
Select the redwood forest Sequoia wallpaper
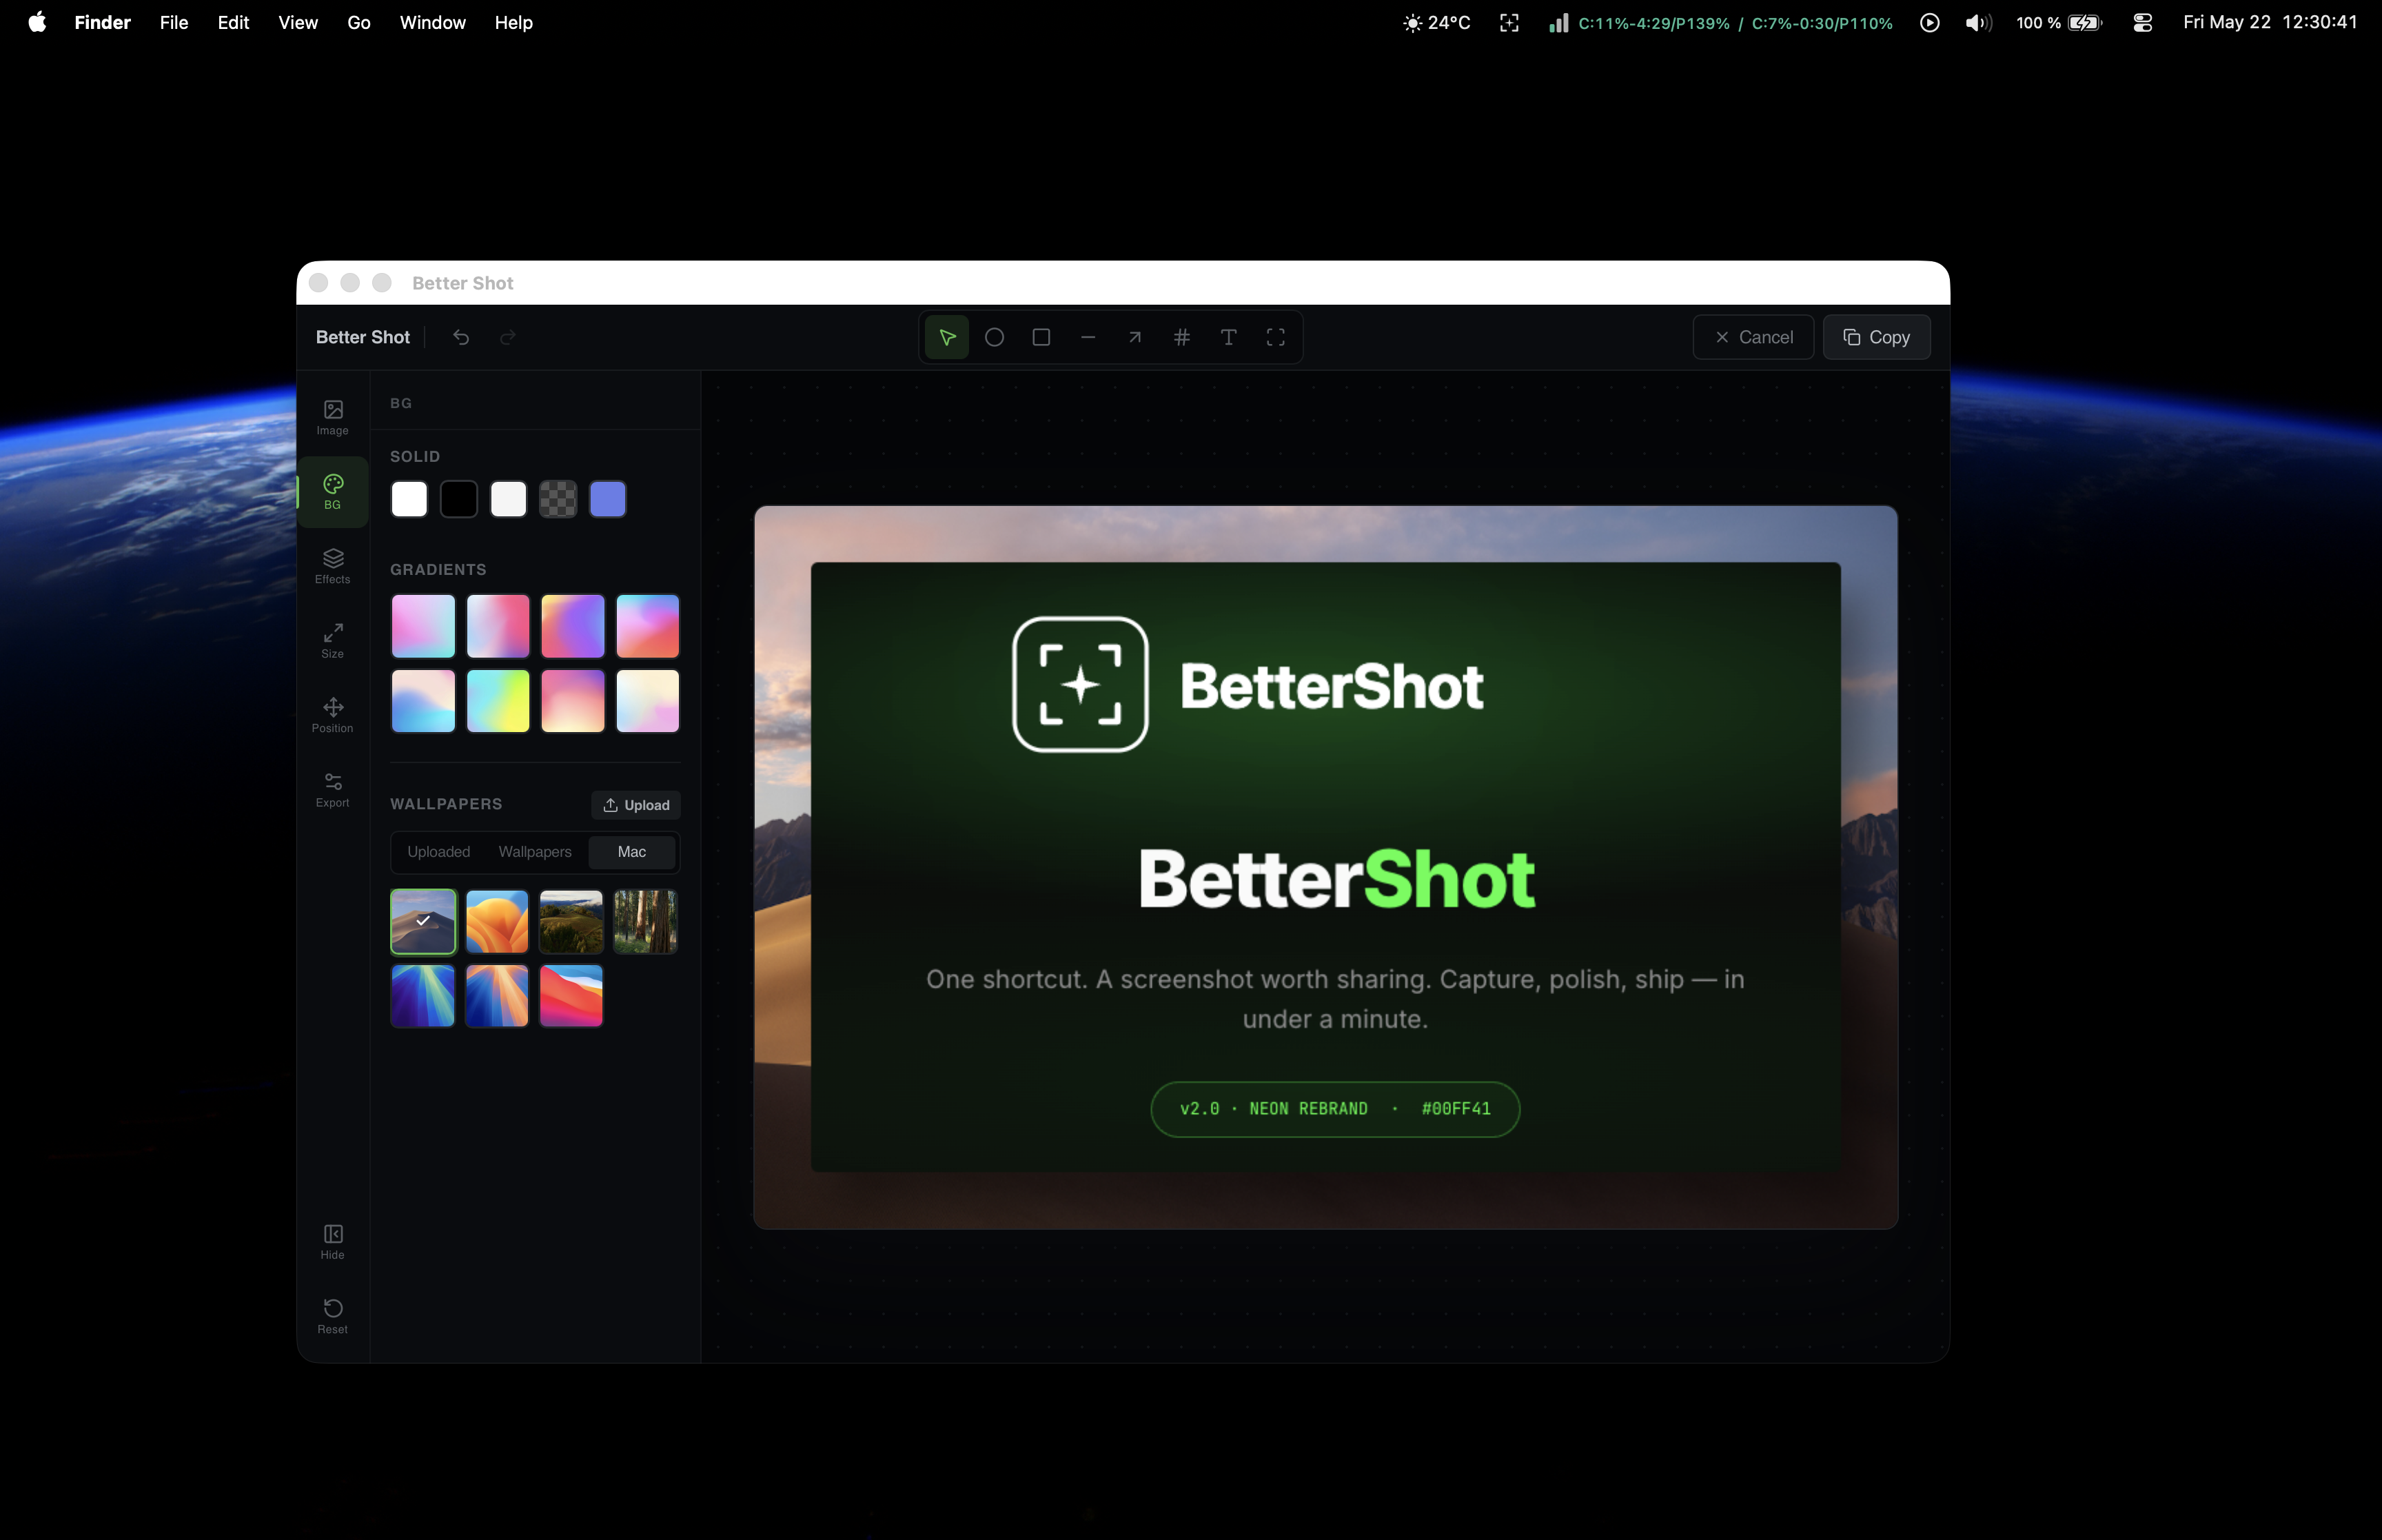[x=646, y=921]
